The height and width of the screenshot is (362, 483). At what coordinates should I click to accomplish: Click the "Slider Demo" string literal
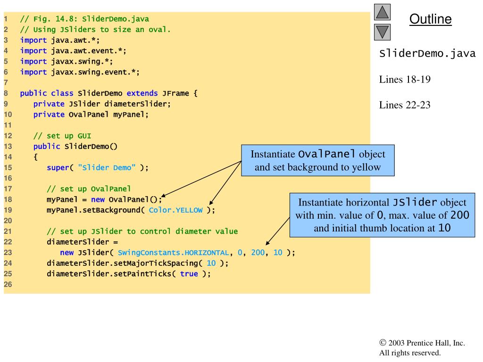click(107, 168)
